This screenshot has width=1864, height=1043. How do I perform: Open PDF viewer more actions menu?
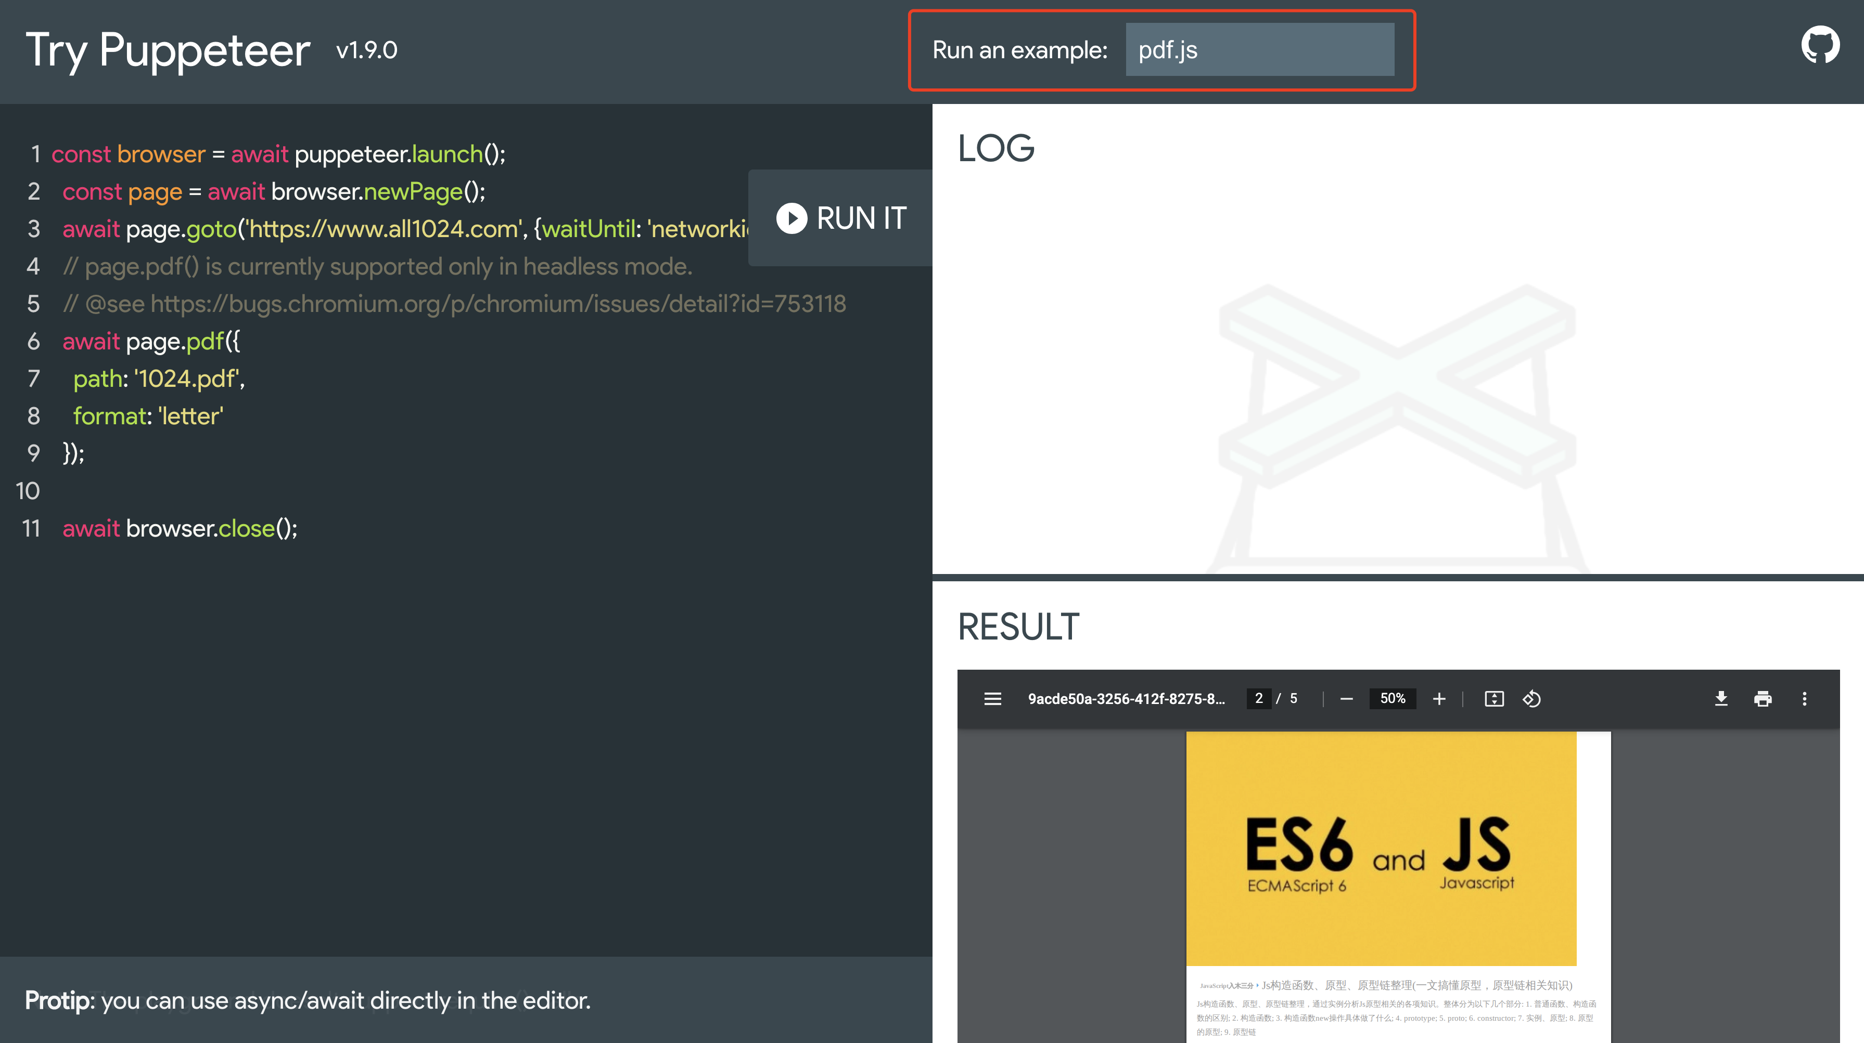click(1804, 699)
